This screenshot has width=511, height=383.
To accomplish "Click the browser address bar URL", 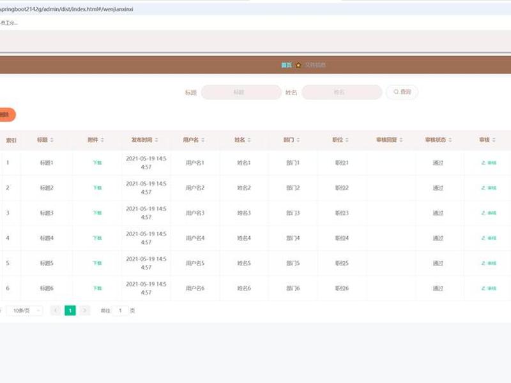I will [x=67, y=9].
